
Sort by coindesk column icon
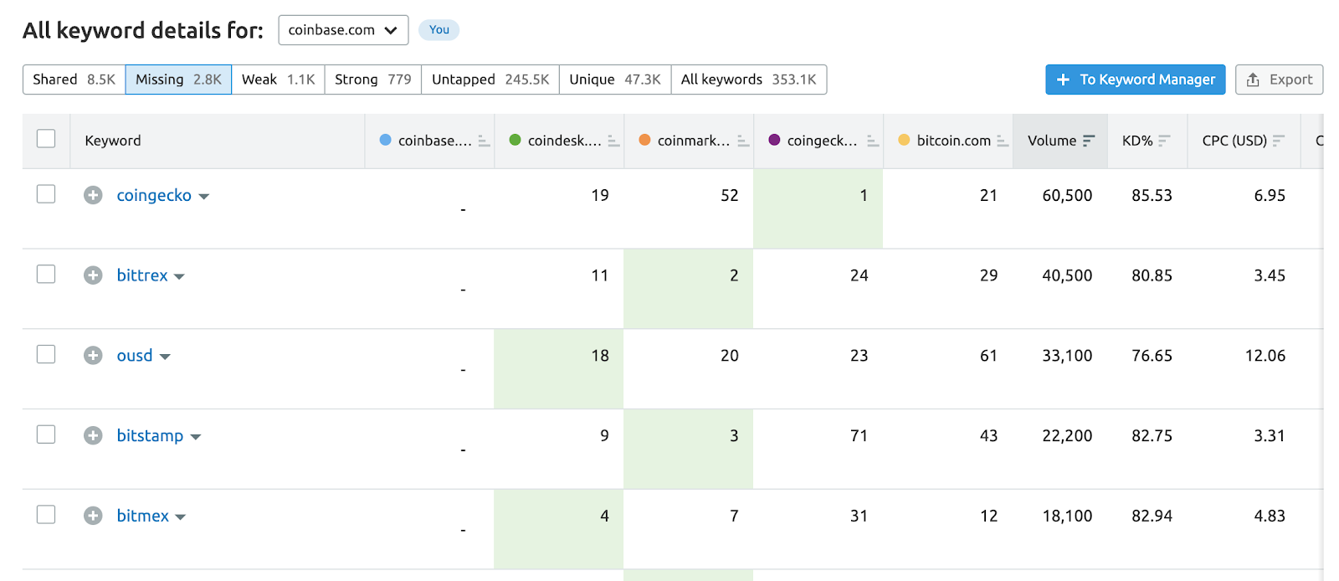613,141
